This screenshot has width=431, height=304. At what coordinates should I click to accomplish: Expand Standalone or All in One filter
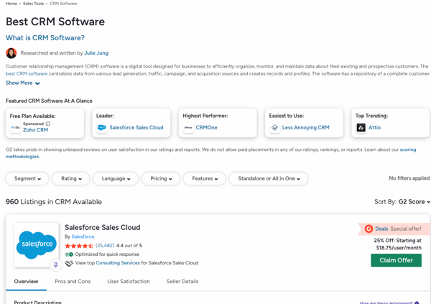(x=269, y=178)
